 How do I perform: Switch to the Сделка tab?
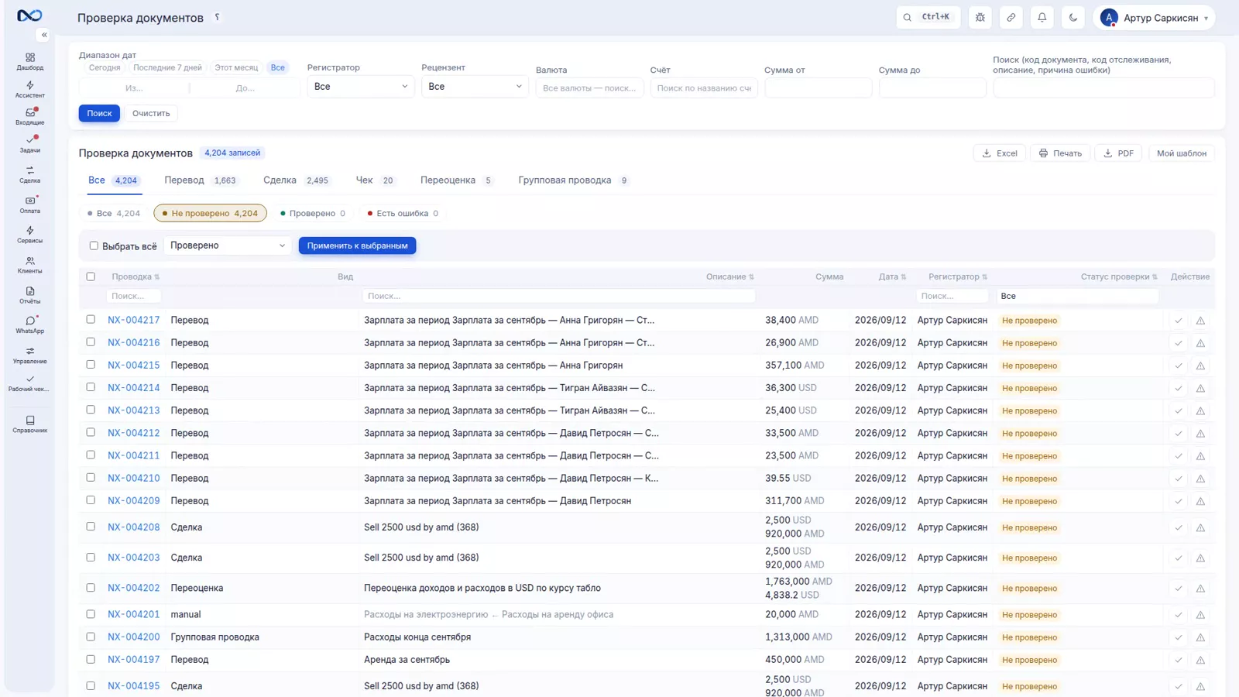click(296, 180)
